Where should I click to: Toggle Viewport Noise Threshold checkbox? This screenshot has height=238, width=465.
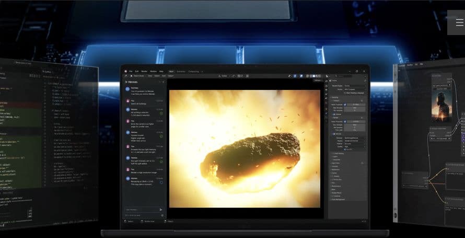(x=345, y=105)
